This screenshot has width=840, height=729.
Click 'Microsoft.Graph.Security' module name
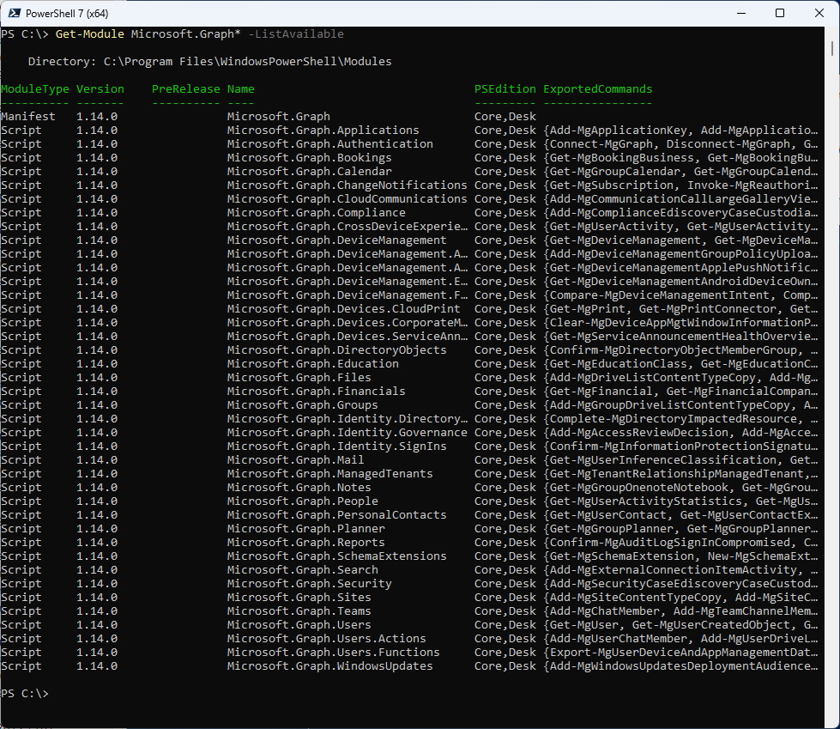[309, 584]
